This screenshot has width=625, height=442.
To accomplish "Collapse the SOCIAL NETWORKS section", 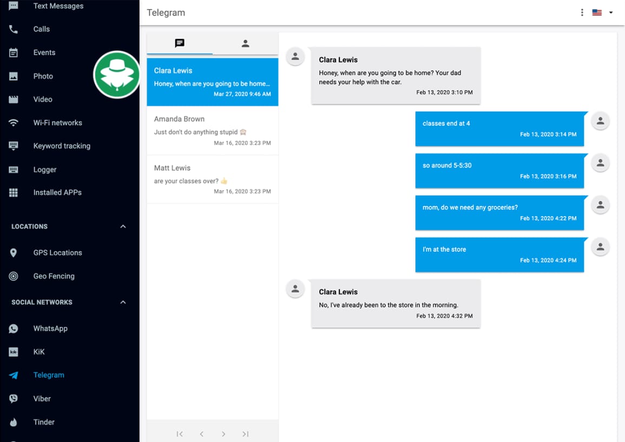I will pos(122,302).
